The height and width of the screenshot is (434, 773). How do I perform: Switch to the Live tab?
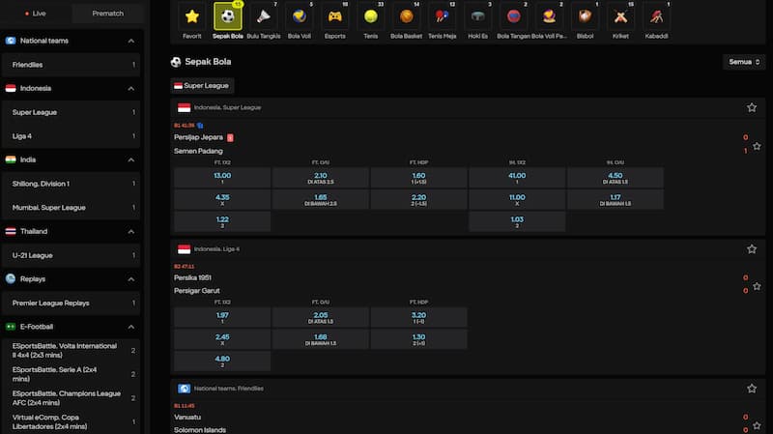pyautogui.click(x=36, y=14)
